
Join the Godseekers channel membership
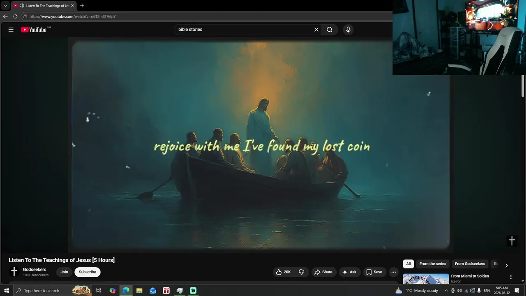(x=64, y=272)
